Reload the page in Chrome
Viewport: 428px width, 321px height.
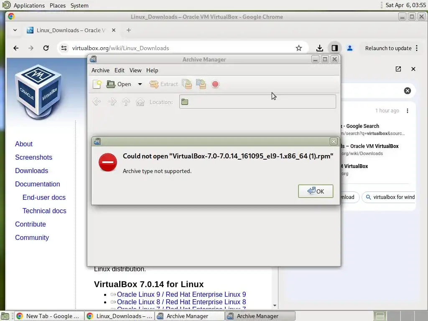[46, 48]
